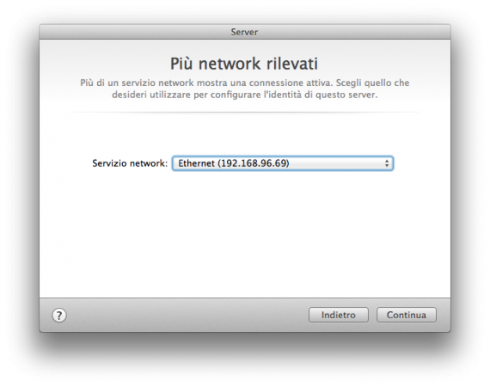Click the 'Più network rilevati' heading
Image resolution: width=490 pixels, height=387 pixels.
click(x=244, y=64)
